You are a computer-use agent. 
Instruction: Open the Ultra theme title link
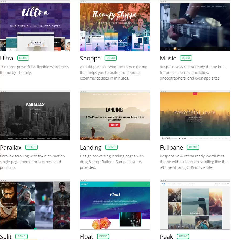[7, 58]
